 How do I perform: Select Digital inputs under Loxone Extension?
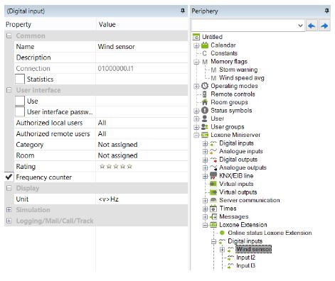[245, 241]
